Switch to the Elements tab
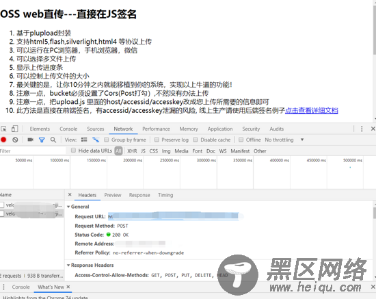The width and height of the screenshot is (376, 299). pyautogui.click(x=40, y=129)
